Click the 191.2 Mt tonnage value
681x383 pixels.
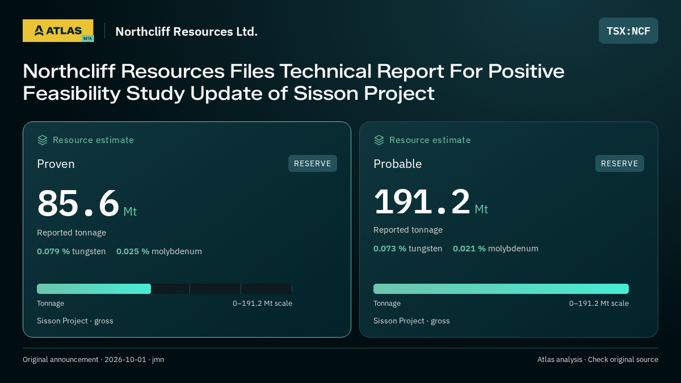(x=431, y=201)
